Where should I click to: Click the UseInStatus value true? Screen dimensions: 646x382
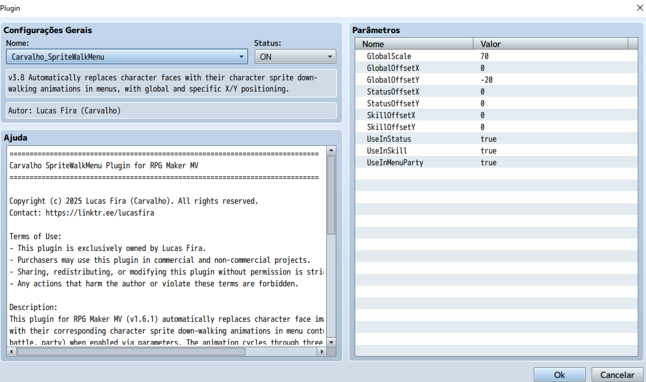[489, 139]
